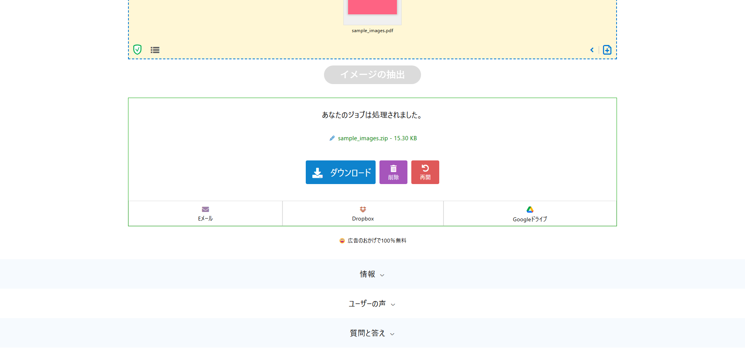Delete the job with 削除 button

click(x=393, y=172)
